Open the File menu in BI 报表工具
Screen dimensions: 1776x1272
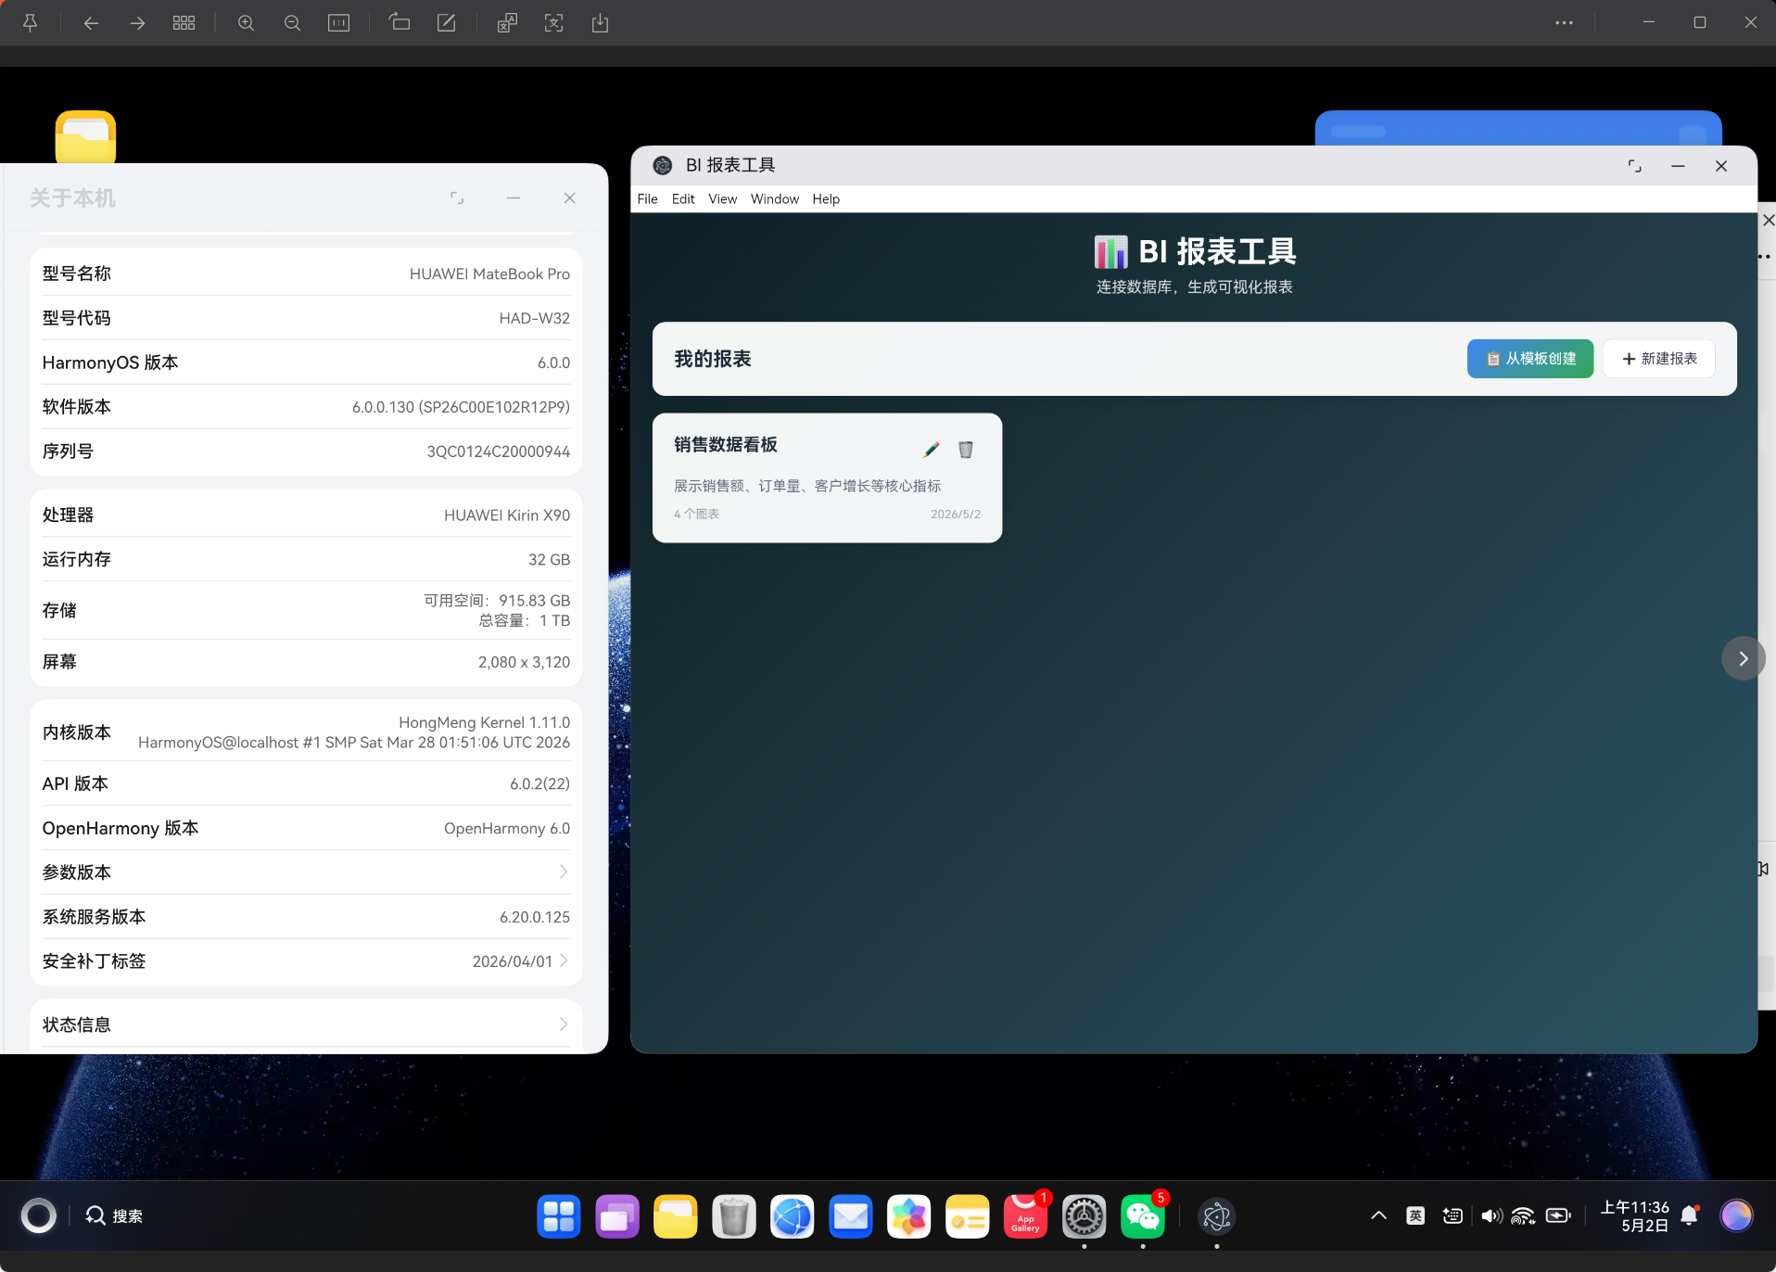pyautogui.click(x=647, y=199)
